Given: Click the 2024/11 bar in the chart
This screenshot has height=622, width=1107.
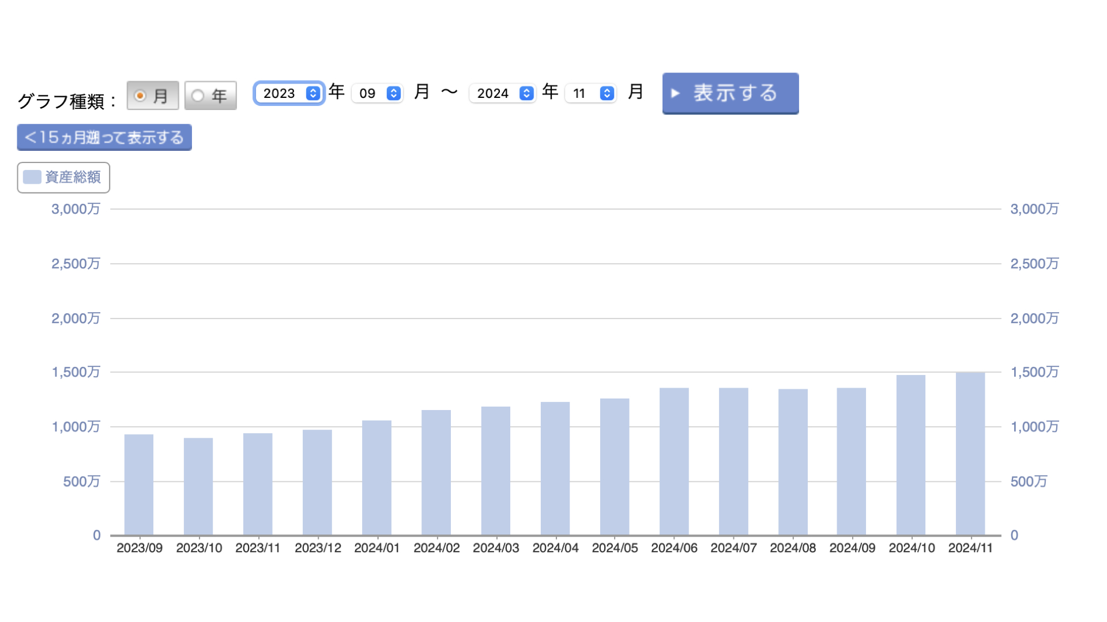Looking at the screenshot, I should point(970,454).
